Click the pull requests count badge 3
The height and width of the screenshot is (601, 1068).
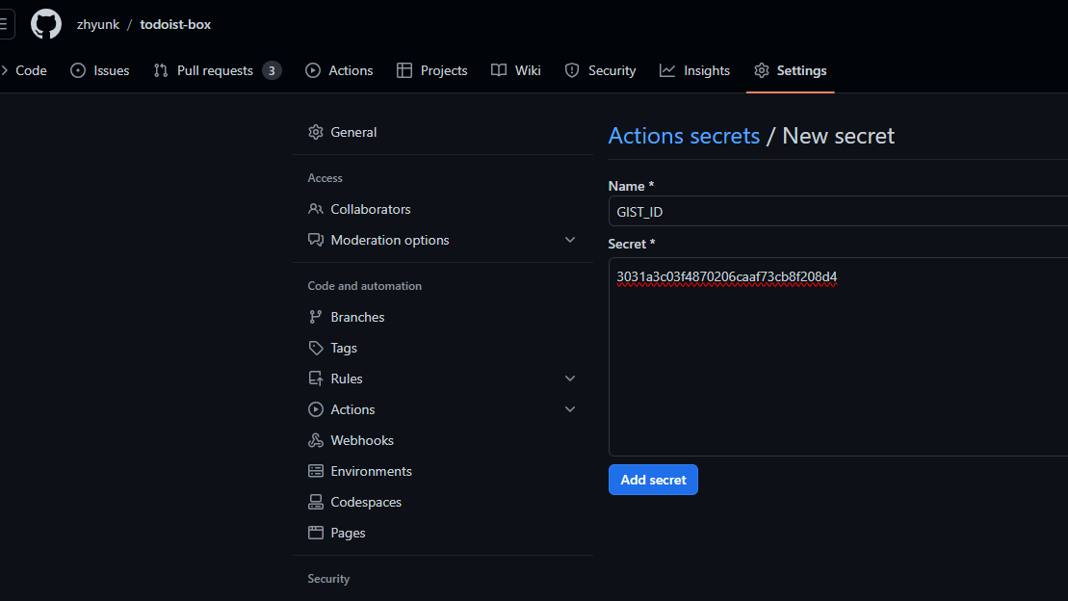click(x=272, y=71)
